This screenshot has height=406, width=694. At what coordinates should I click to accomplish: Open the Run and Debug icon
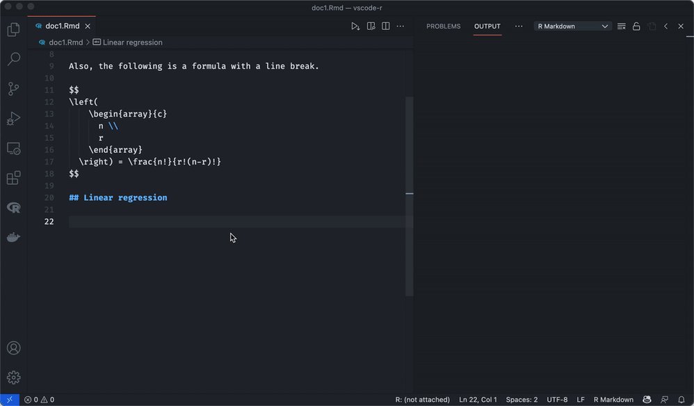(13, 118)
